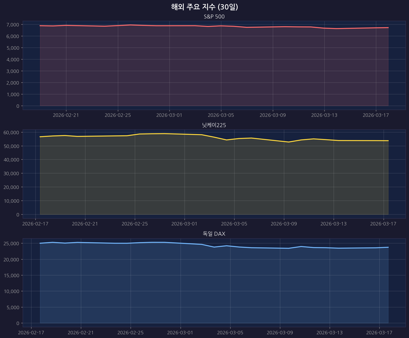This screenshot has height=338, width=409.
Task: Click 2026-02-25 on the S&P 500 x-axis
Action: pos(118,115)
